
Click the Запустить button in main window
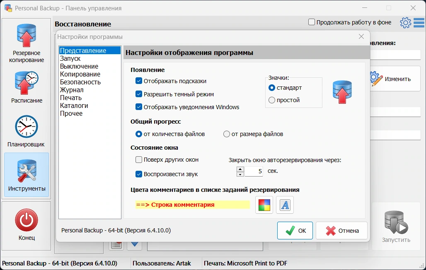click(x=396, y=226)
